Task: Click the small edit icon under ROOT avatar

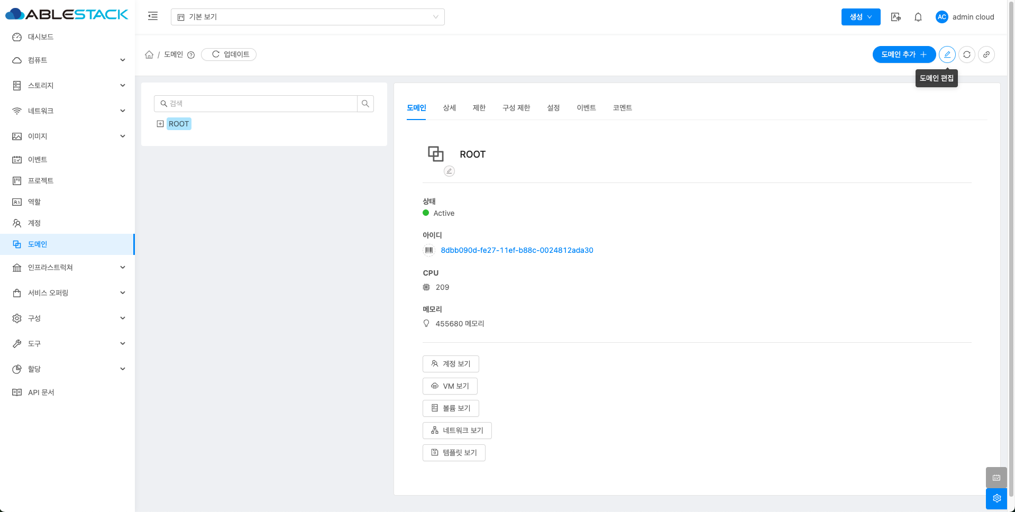Action: pyautogui.click(x=449, y=171)
